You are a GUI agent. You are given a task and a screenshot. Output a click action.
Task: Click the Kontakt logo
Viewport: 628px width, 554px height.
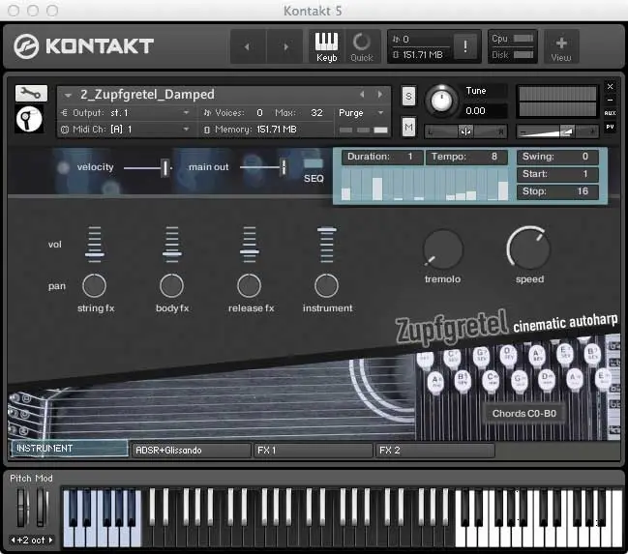[x=84, y=46]
